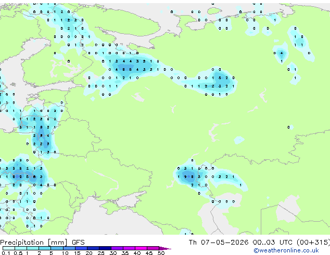Click the '25' legend scale label
Image resolution: width=330 pixels, height=255 pixels.
pos(101,253)
